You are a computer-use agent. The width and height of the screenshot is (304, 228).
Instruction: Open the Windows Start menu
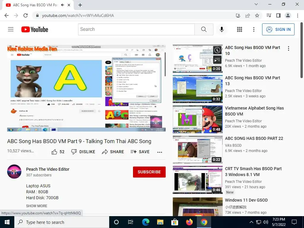(x=7, y=222)
